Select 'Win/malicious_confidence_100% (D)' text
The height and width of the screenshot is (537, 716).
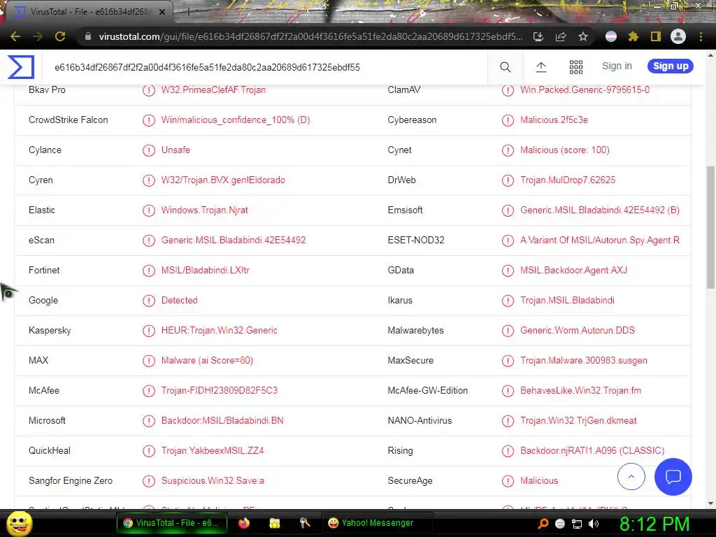coord(236,120)
